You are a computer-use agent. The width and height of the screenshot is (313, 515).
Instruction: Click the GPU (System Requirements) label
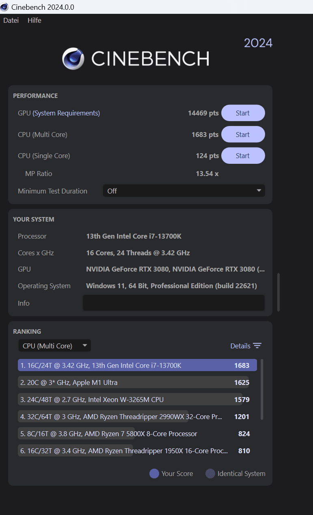[x=59, y=113]
